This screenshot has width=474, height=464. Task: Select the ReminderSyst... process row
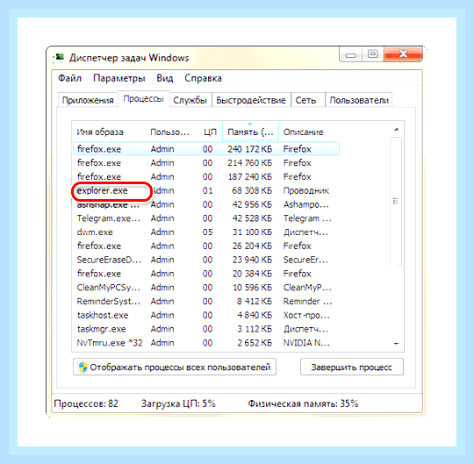point(206,301)
